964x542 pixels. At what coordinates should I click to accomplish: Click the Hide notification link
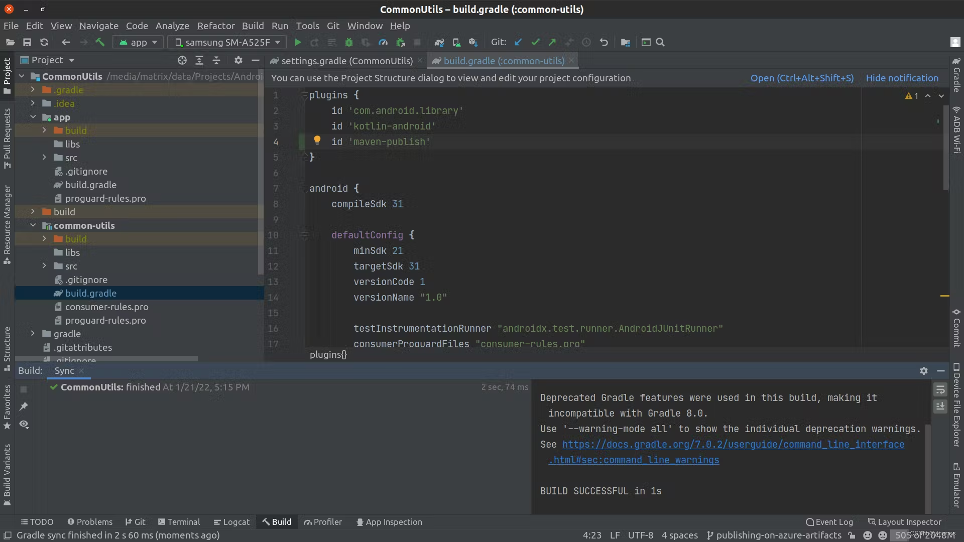[902, 78]
